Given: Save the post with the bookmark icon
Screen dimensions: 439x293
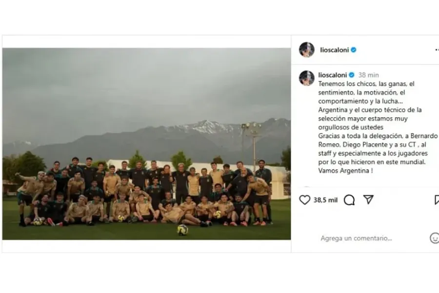Looking at the screenshot, I should [x=437, y=200].
